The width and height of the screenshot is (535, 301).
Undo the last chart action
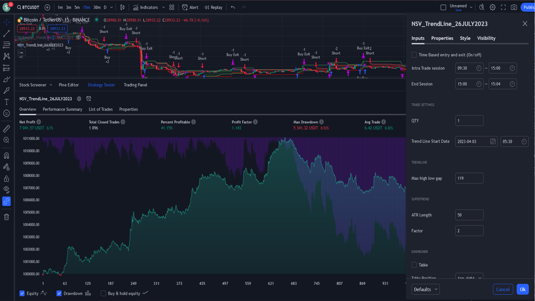[233, 8]
